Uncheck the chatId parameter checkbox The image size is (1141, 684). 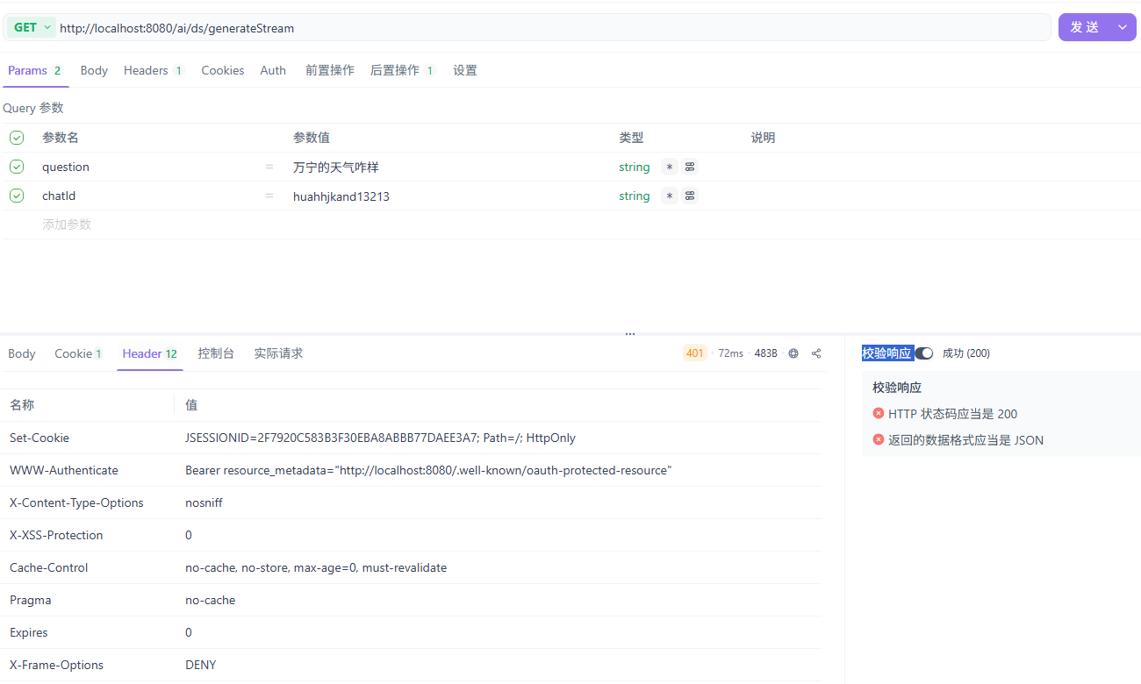coord(17,196)
